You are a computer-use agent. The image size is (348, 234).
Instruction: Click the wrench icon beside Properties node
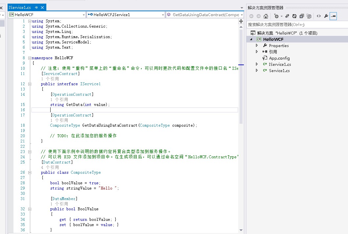pos(265,45)
